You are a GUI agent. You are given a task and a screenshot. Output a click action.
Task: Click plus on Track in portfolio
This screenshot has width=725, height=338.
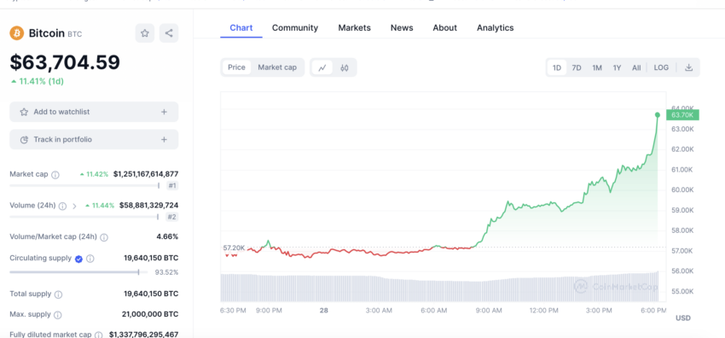click(x=164, y=140)
